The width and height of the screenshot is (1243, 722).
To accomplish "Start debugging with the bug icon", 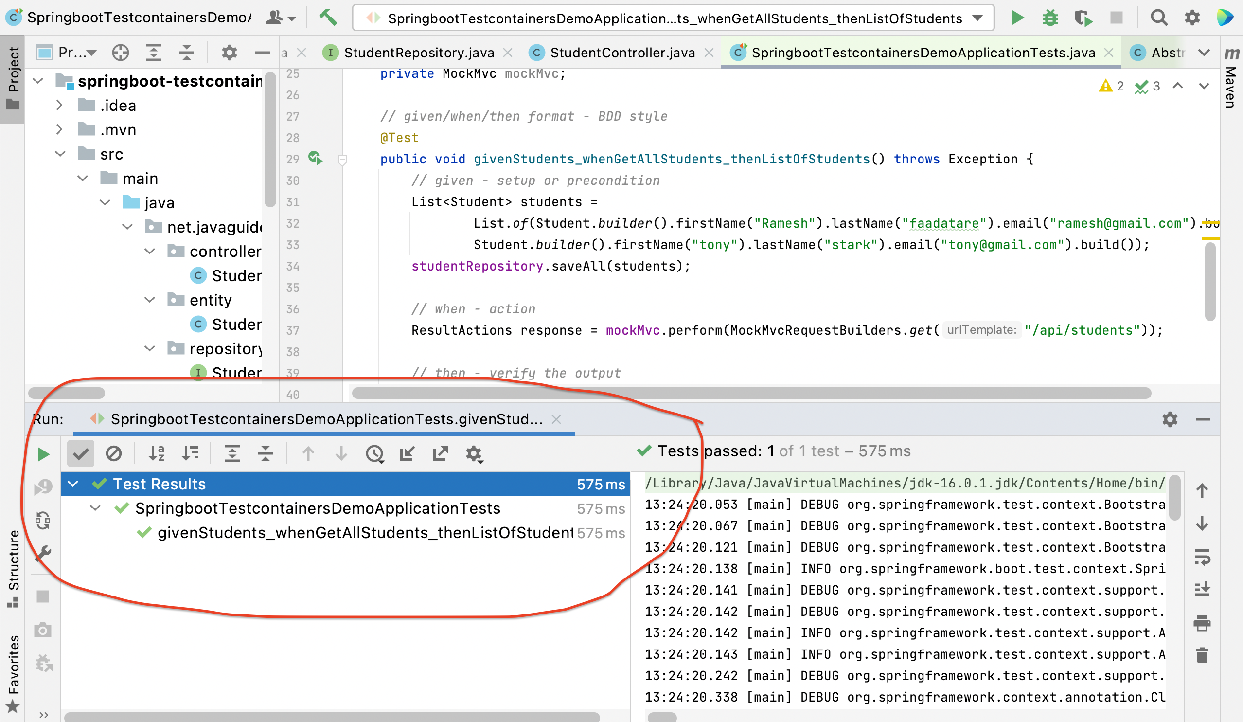I will click(1050, 18).
